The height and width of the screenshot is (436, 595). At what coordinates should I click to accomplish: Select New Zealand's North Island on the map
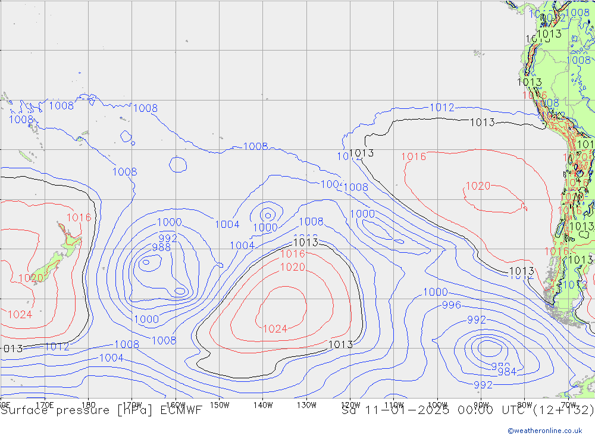pyautogui.click(x=70, y=238)
